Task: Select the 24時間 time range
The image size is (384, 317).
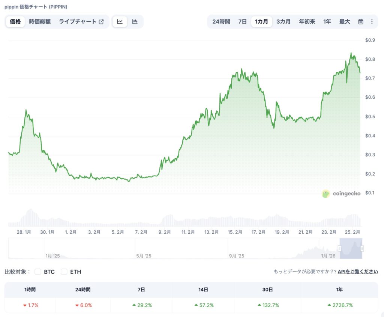Action: (x=221, y=22)
